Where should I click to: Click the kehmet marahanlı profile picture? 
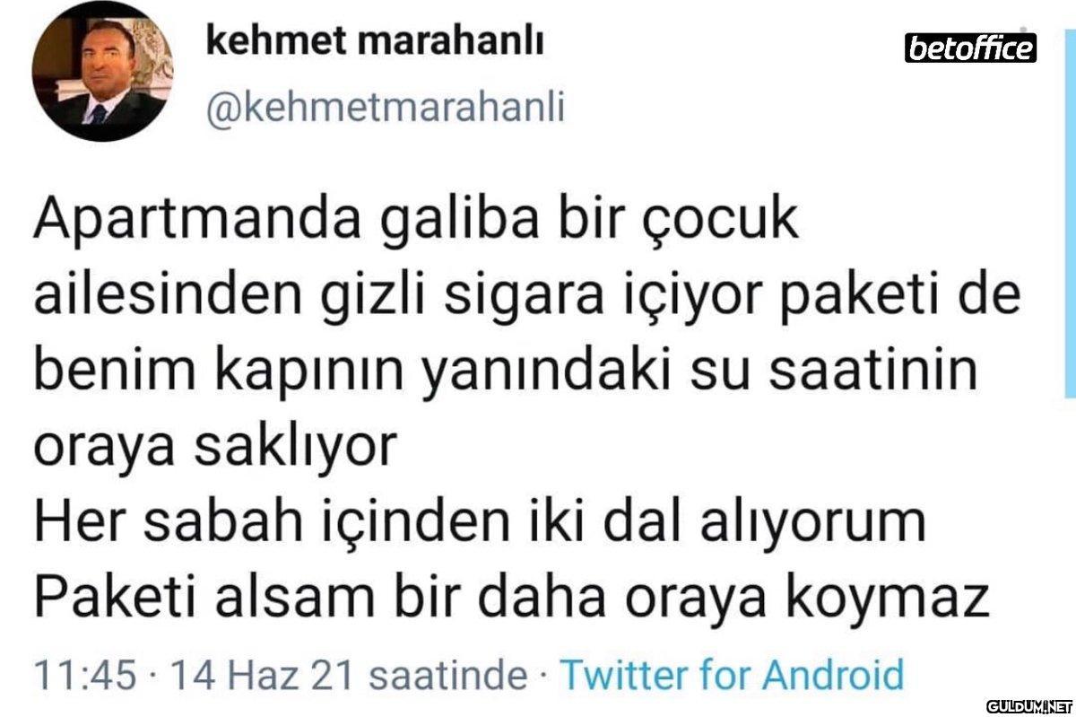click(102, 72)
